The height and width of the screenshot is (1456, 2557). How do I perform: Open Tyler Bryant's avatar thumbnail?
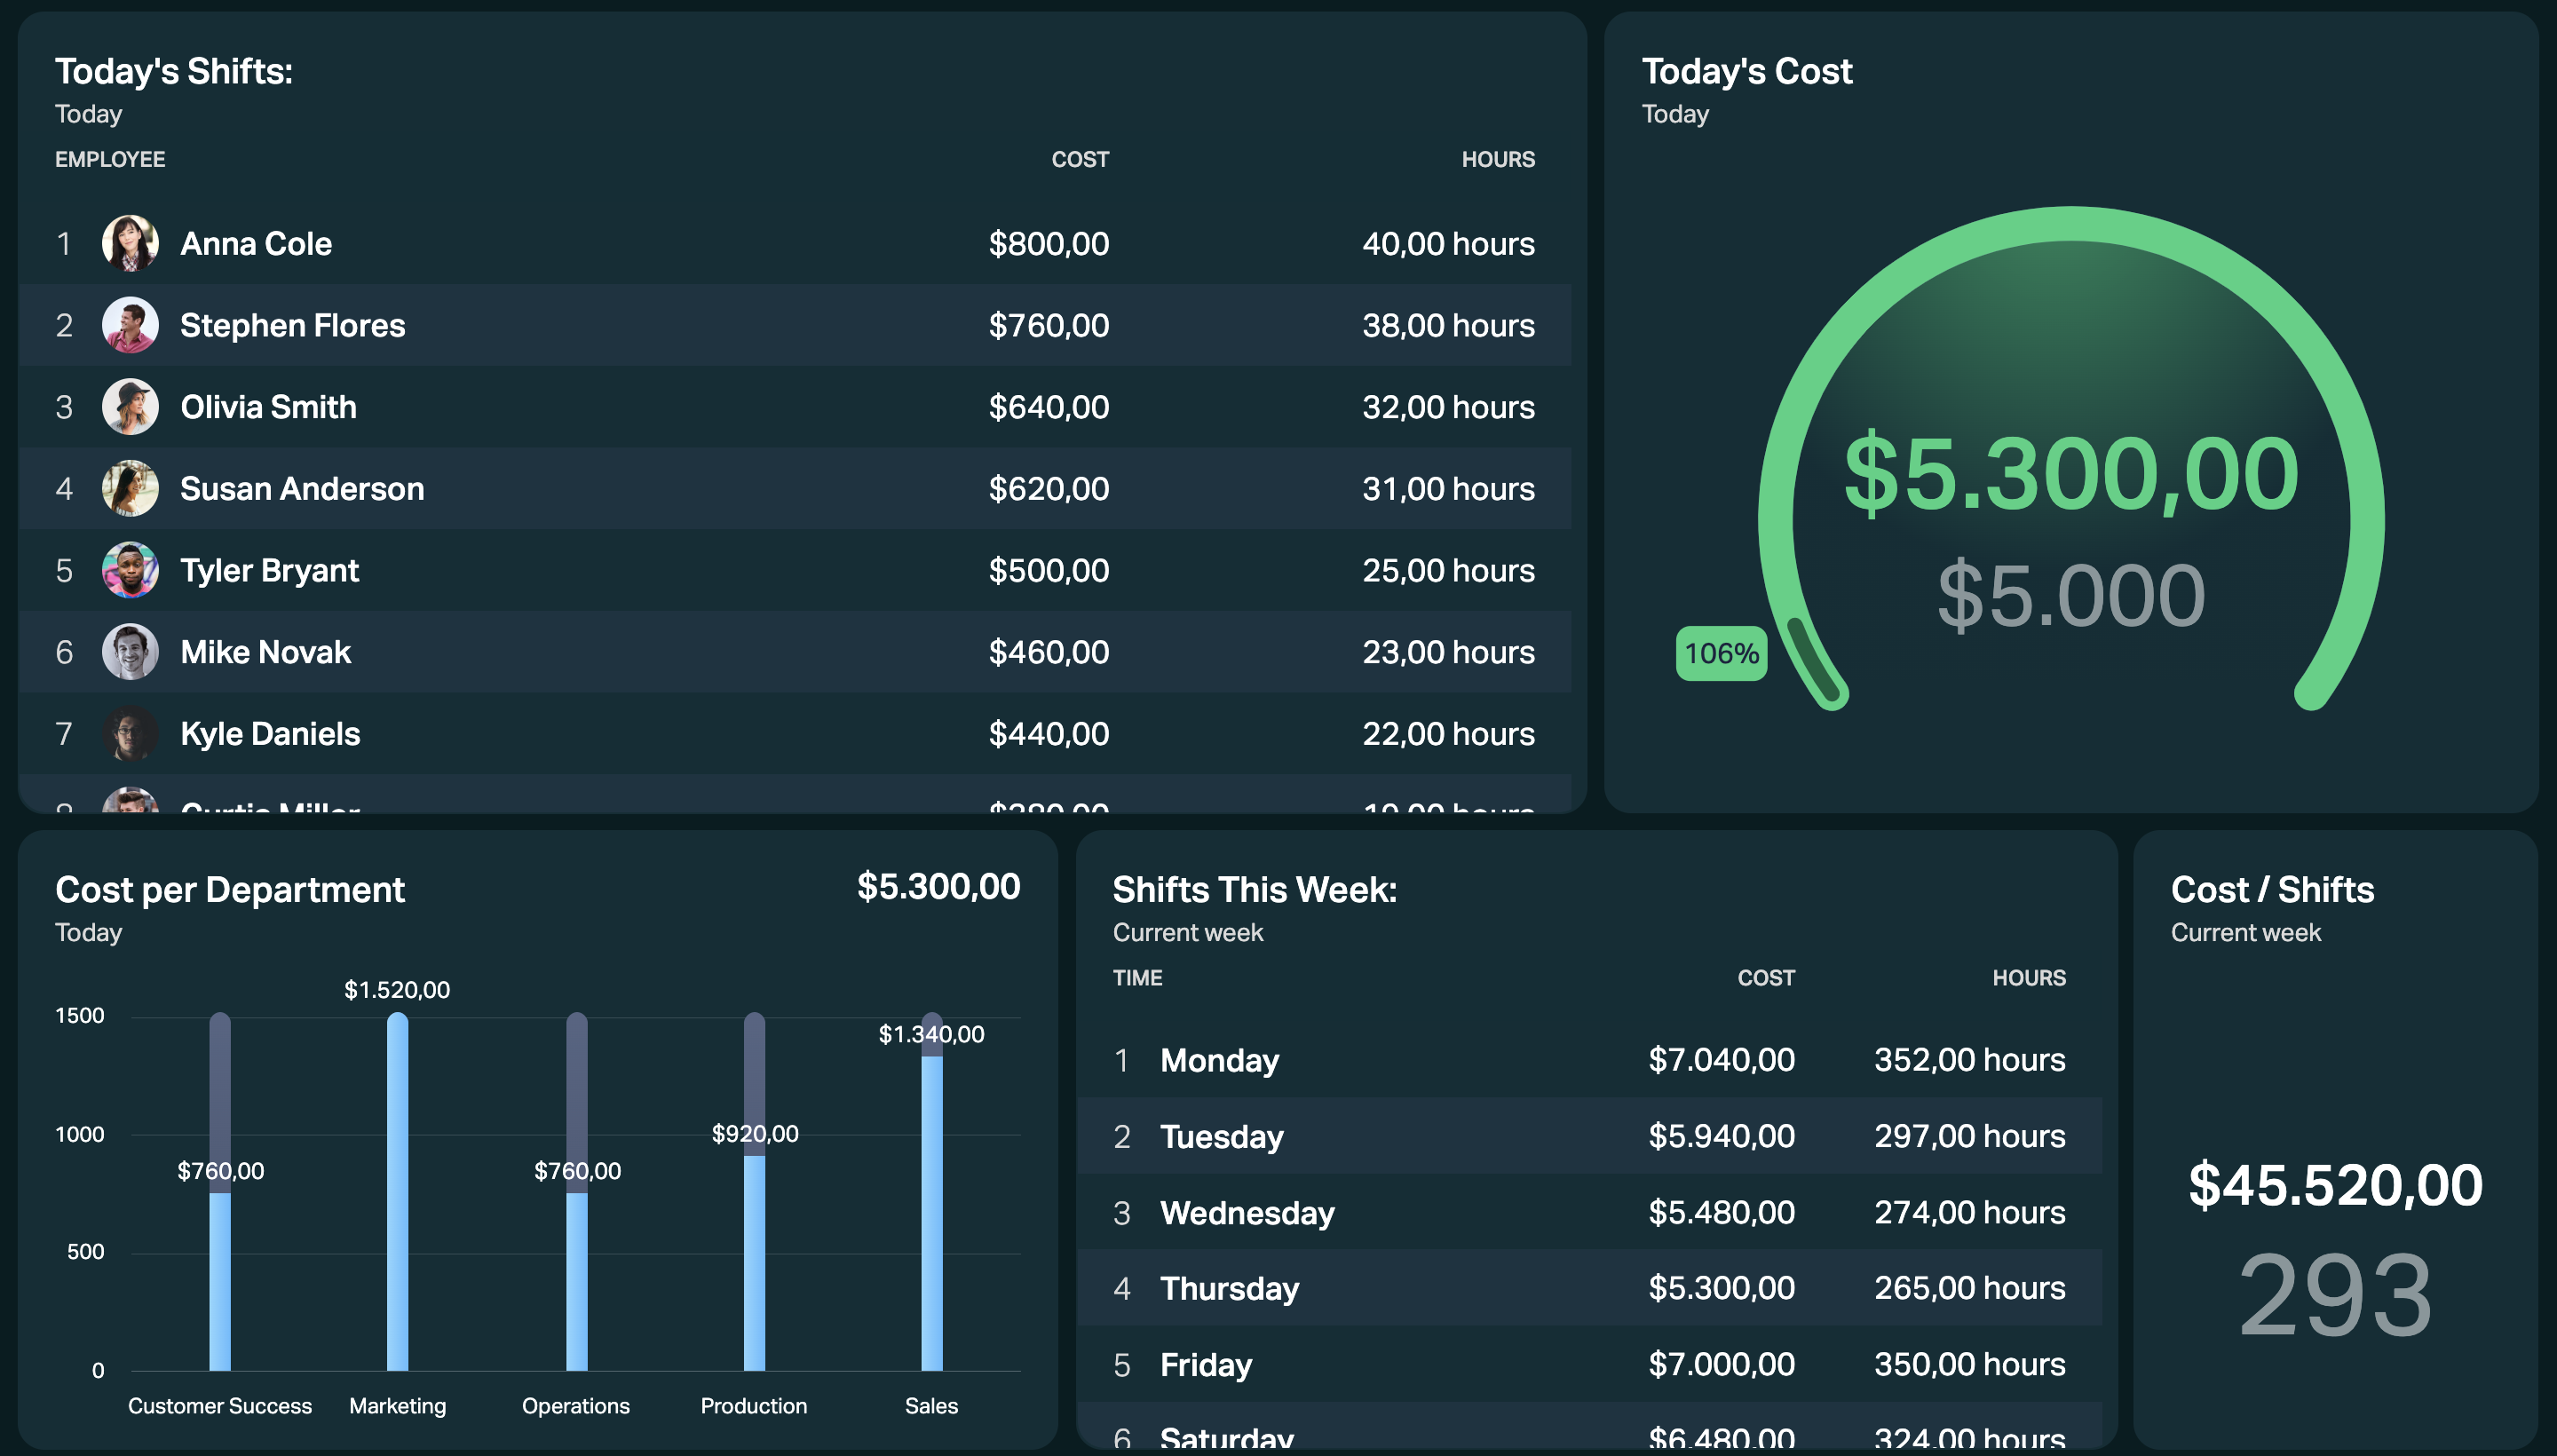point(130,570)
